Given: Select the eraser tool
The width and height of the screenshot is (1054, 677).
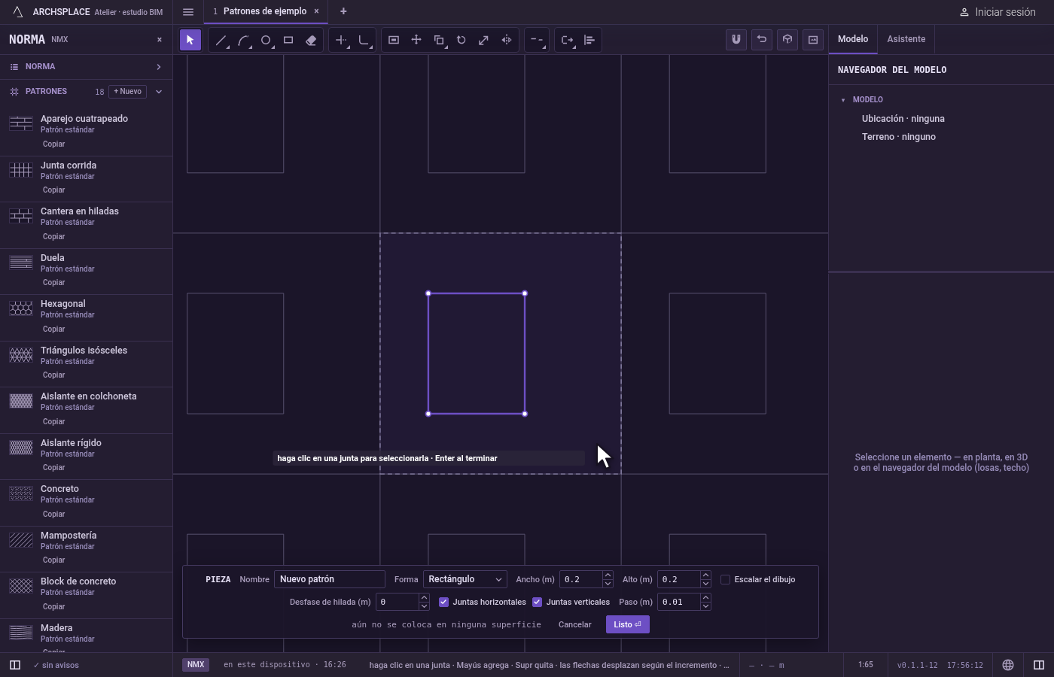Looking at the screenshot, I should tap(311, 41).
